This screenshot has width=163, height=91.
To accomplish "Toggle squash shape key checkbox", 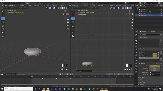I will click(158, 58).
